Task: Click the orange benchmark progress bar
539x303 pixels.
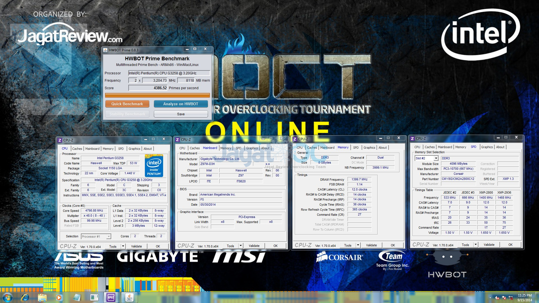Action: tap(157, 95)
